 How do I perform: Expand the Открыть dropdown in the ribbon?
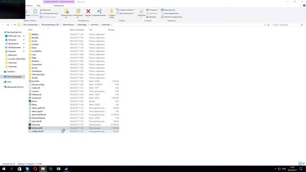coord(152,10)
